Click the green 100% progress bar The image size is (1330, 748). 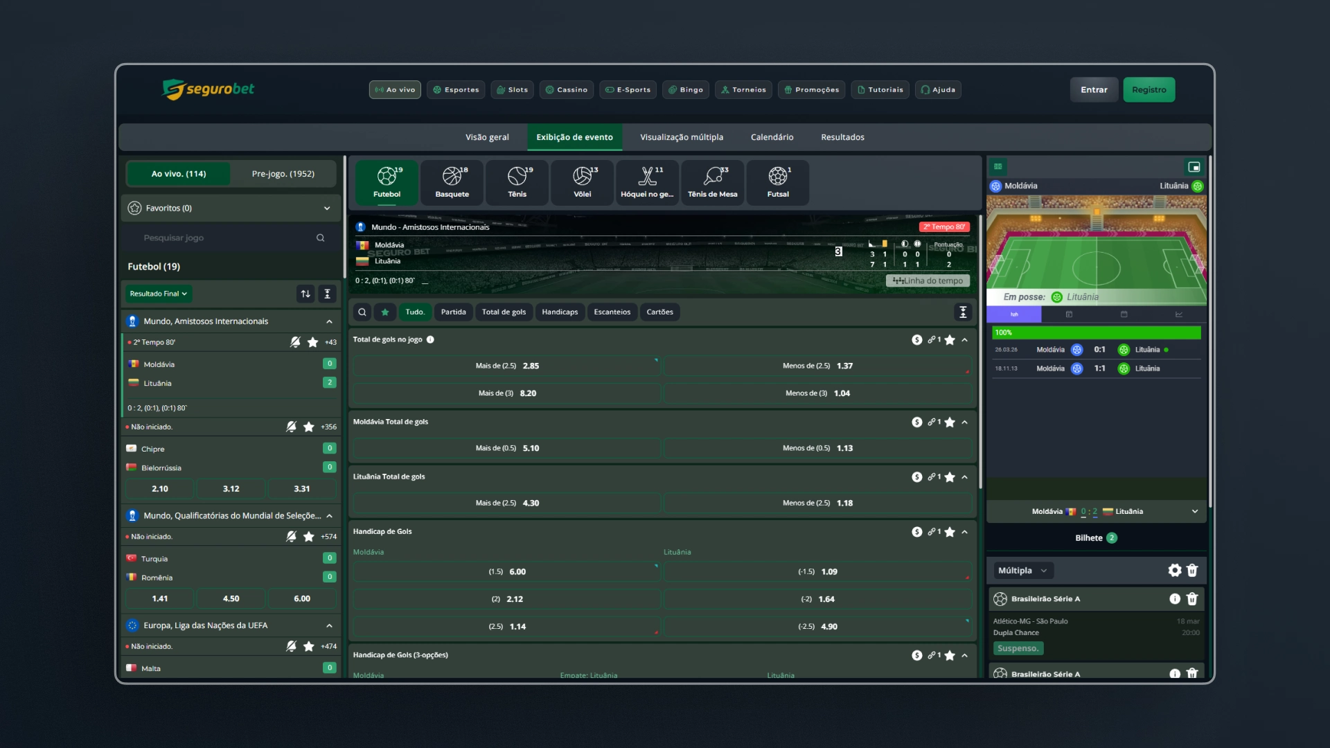1096,333
